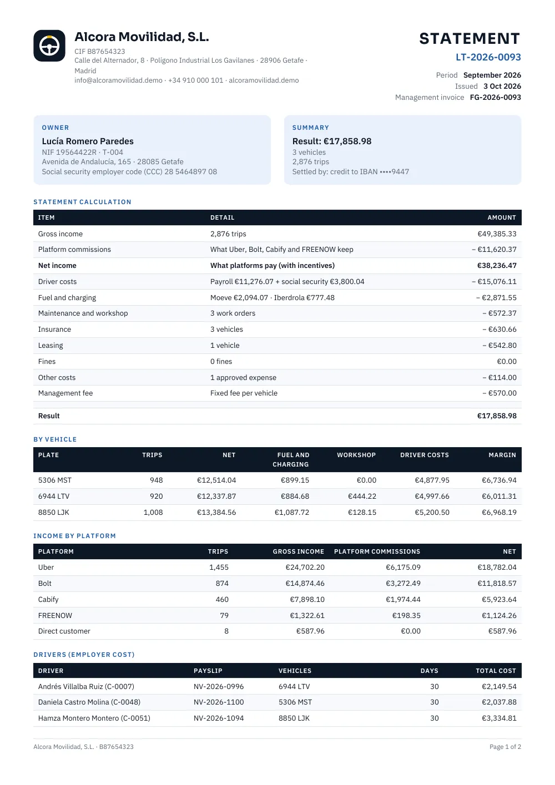Select the Direct customer row label

[x=64, y=631]
